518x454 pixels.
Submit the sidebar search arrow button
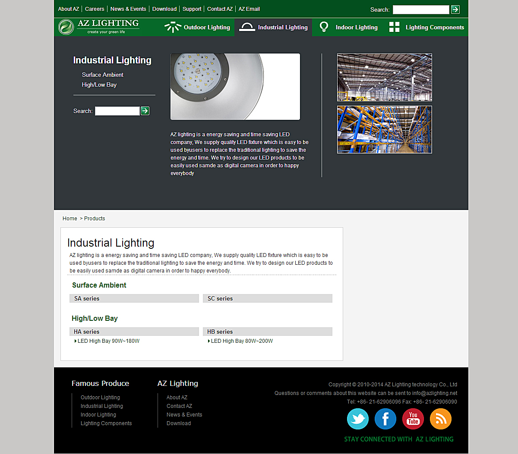(145, 111)
